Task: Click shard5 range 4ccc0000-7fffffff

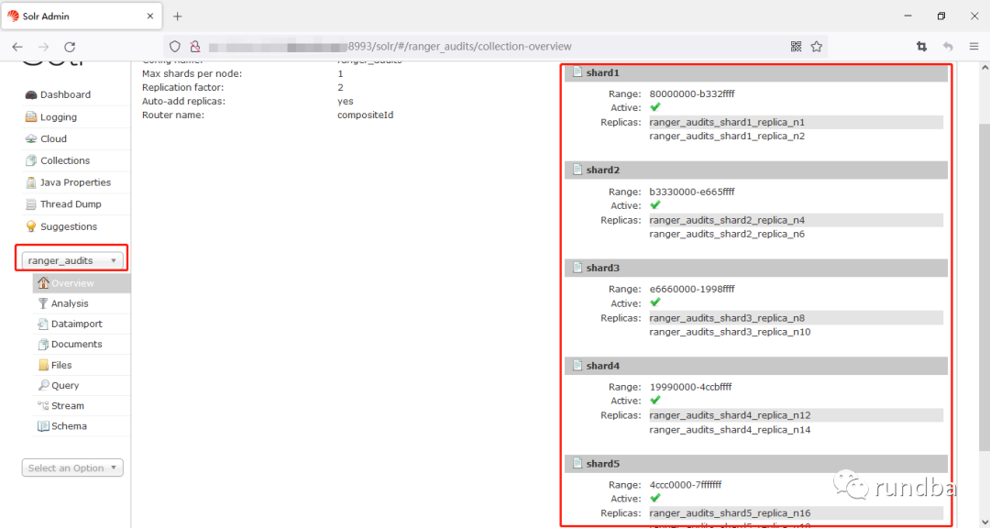Action: [686, 485]
